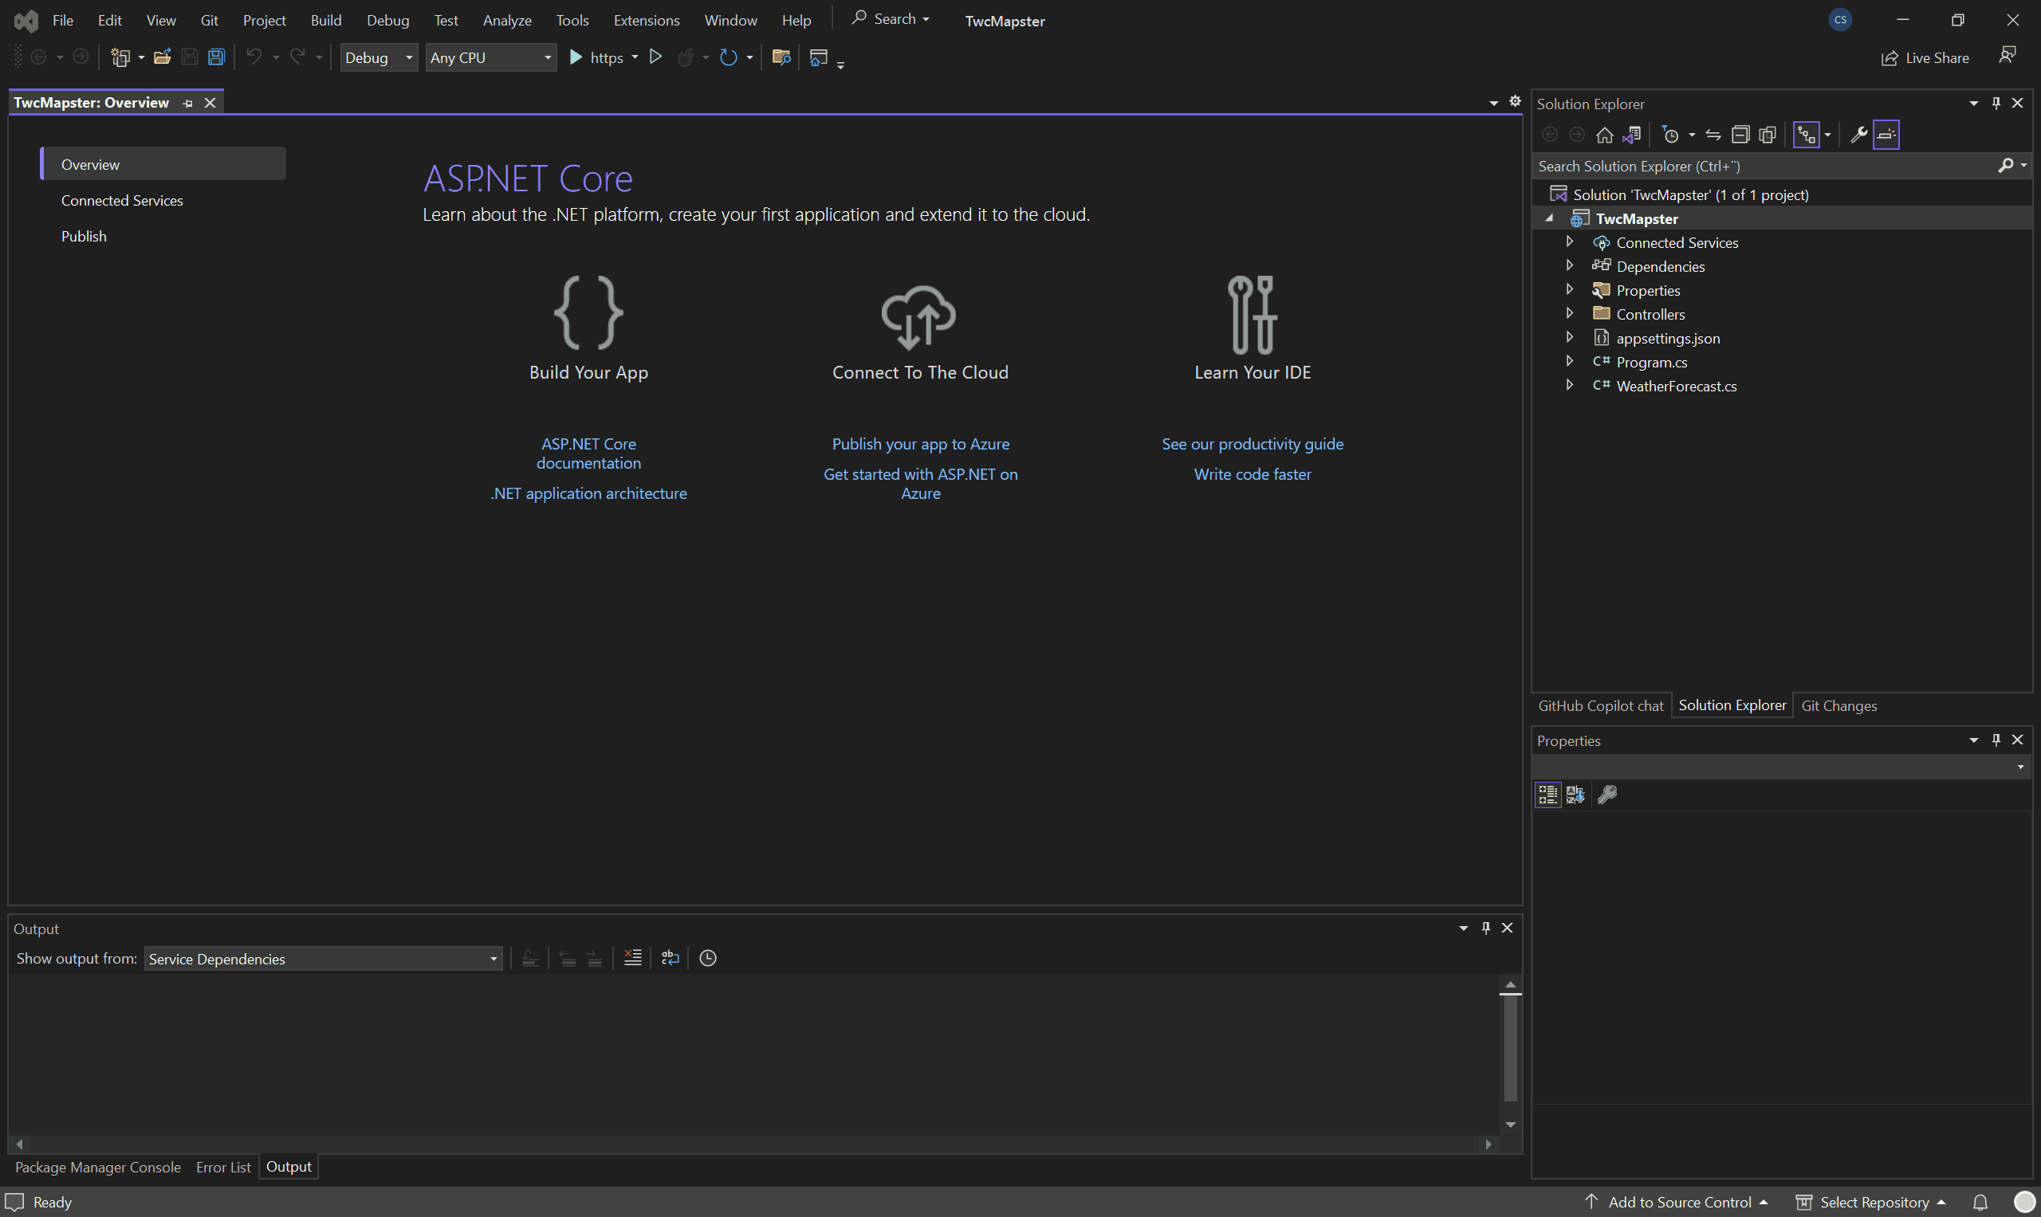Open the Debug configuration dropdown
This screenshot has height=1217, width=2041.
[379, 57]
